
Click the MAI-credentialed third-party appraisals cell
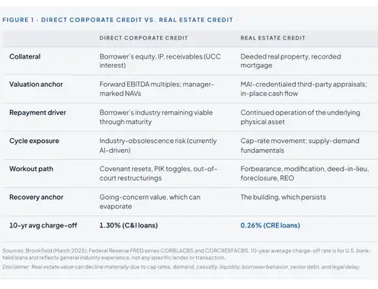coord(304,89)
